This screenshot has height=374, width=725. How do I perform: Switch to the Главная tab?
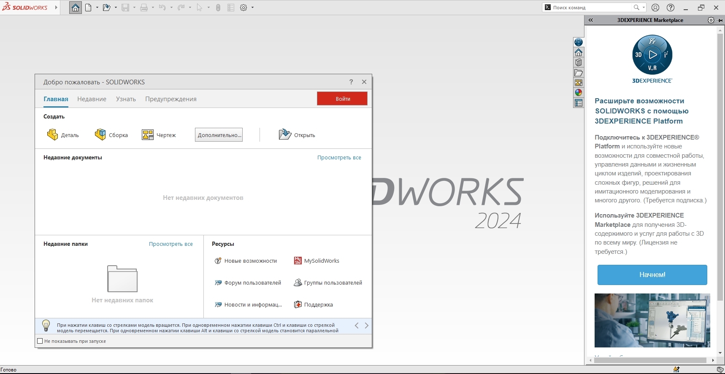pos(56,99)
